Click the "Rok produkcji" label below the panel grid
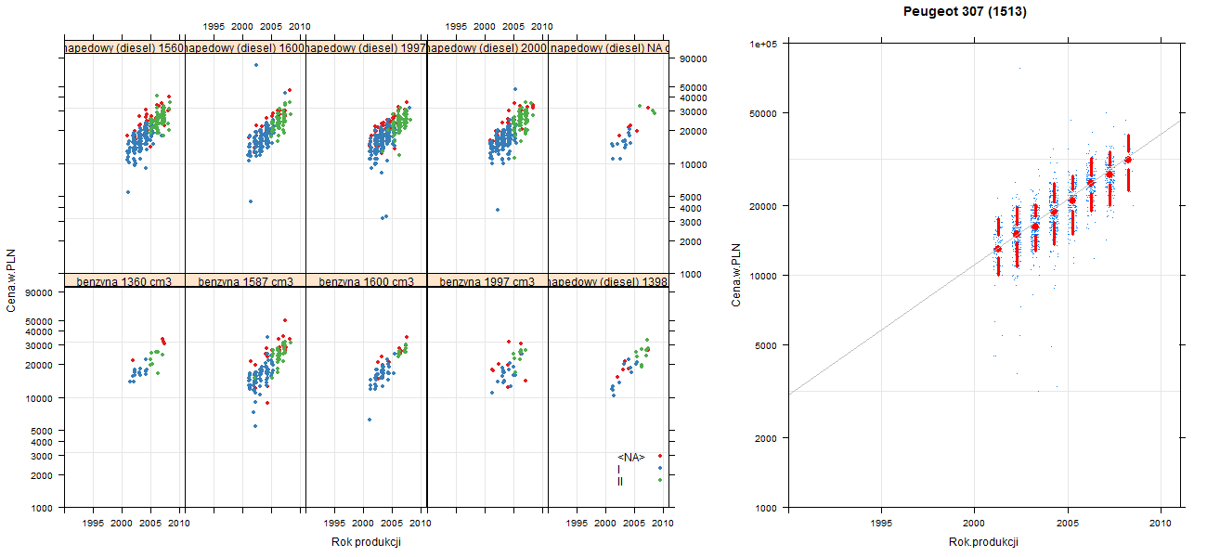1207x557 pixels. click(366, 542)
